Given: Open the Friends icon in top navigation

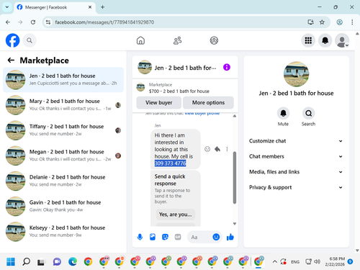Looking at the screenshot, I should 177,40.
